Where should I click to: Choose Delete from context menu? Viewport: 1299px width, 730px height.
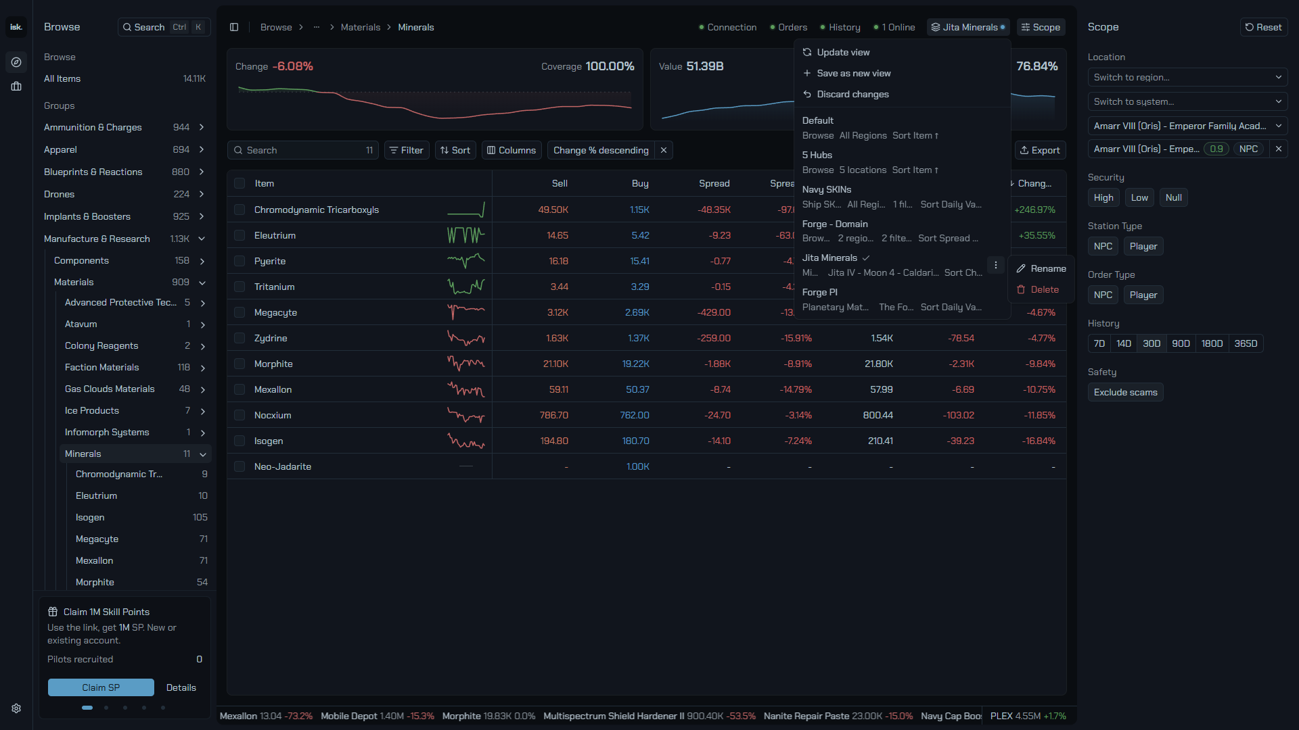point(1041,289)
